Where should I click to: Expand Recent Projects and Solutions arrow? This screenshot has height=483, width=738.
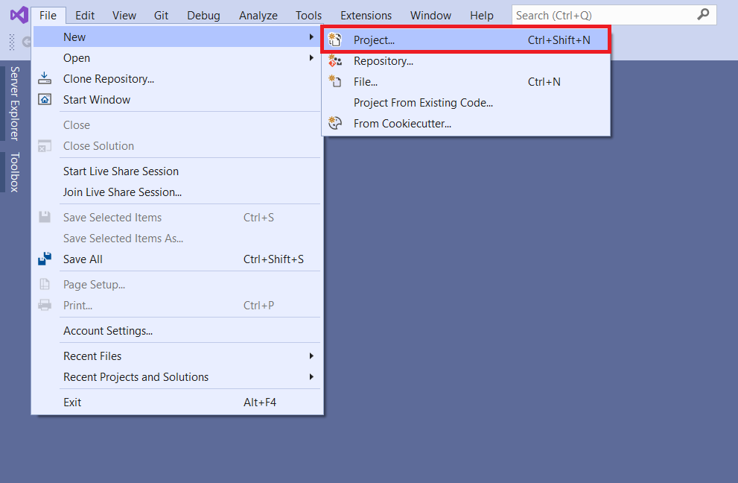click(311, 376)
